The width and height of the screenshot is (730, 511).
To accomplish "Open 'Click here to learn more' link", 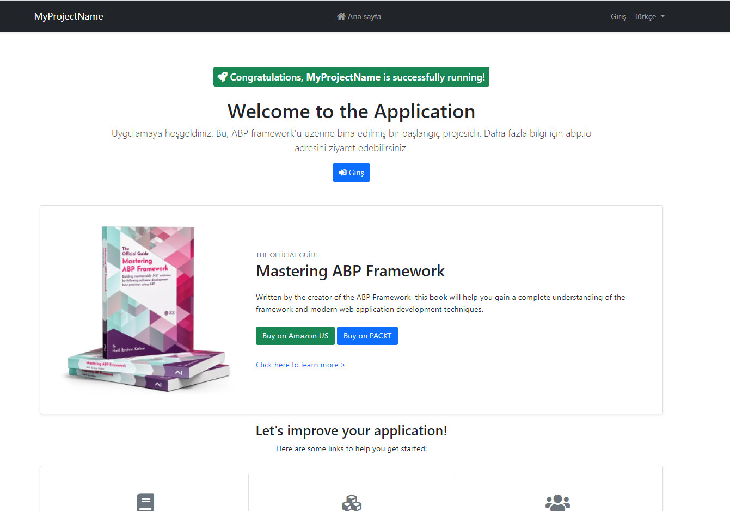I will (x=300, y=365).
